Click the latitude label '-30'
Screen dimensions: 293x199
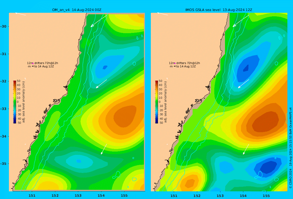pos(3,26)
